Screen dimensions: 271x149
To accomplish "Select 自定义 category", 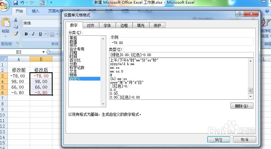I will pyautogui.click(x=85, y=79).
